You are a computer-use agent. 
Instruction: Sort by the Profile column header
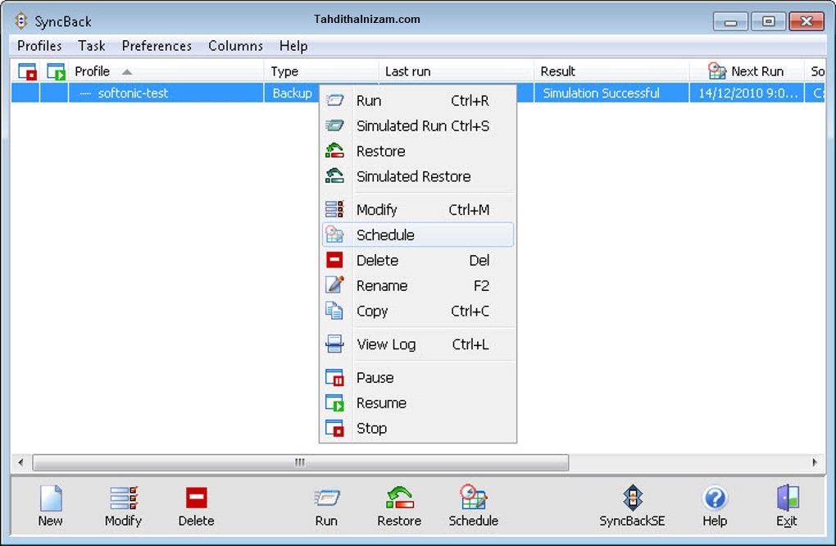[166, 71]
